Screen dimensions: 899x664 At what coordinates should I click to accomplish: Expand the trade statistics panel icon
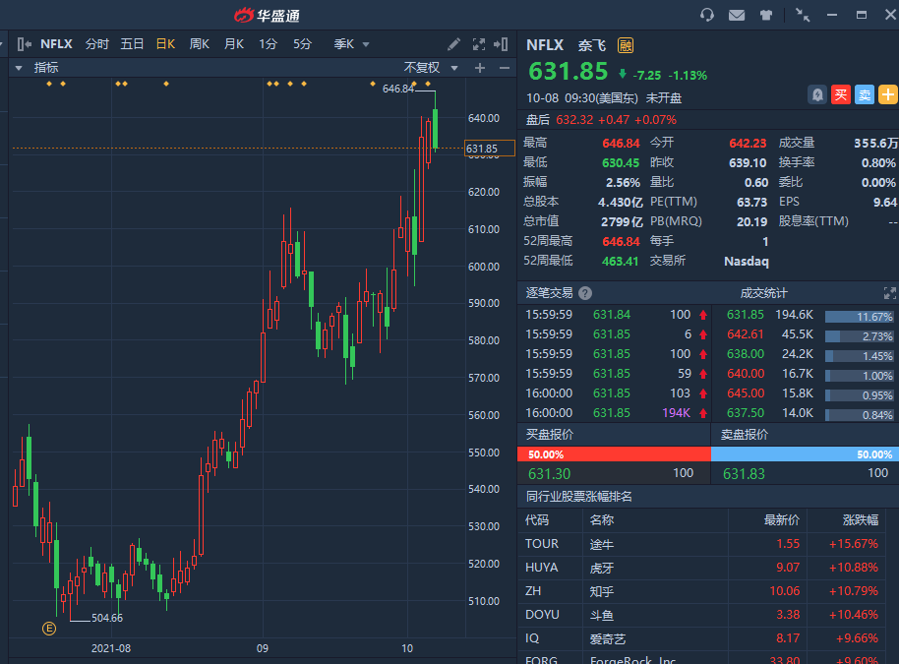pos(890,293)
